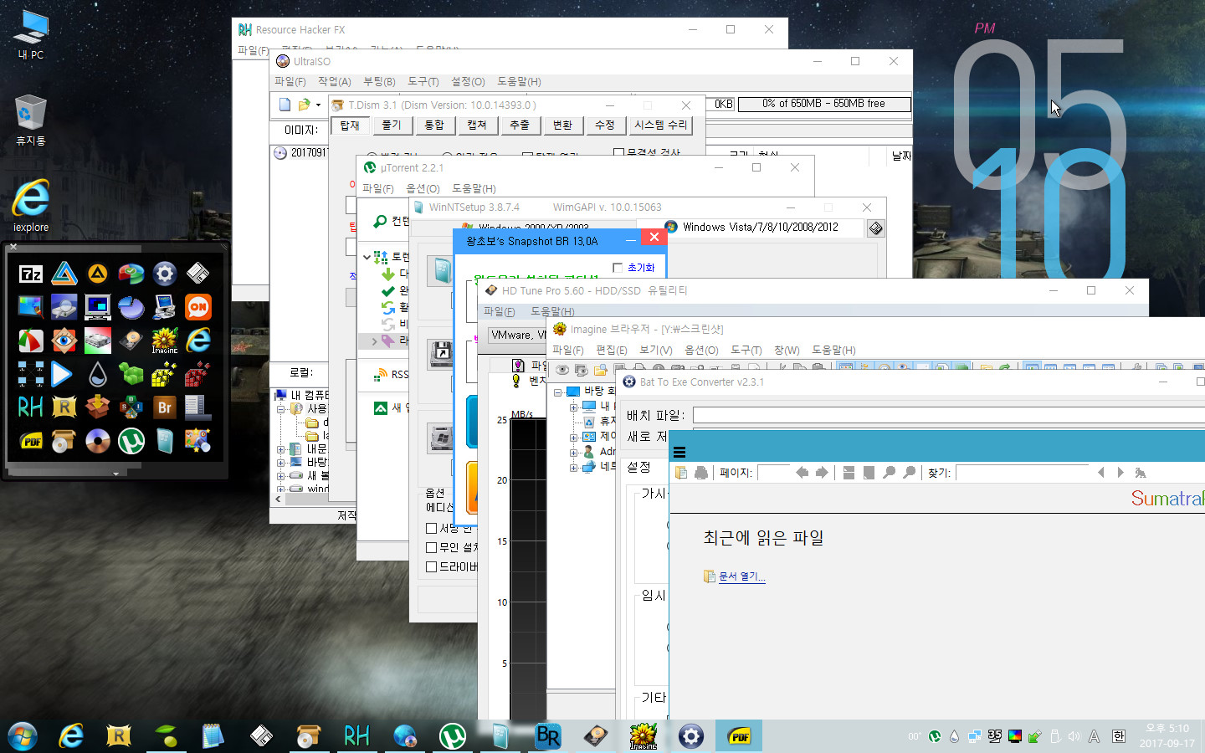Collapse the 토렌트 tree node in uTorrent
This screenshot has height=753, width=1205.
pos(367,257)
